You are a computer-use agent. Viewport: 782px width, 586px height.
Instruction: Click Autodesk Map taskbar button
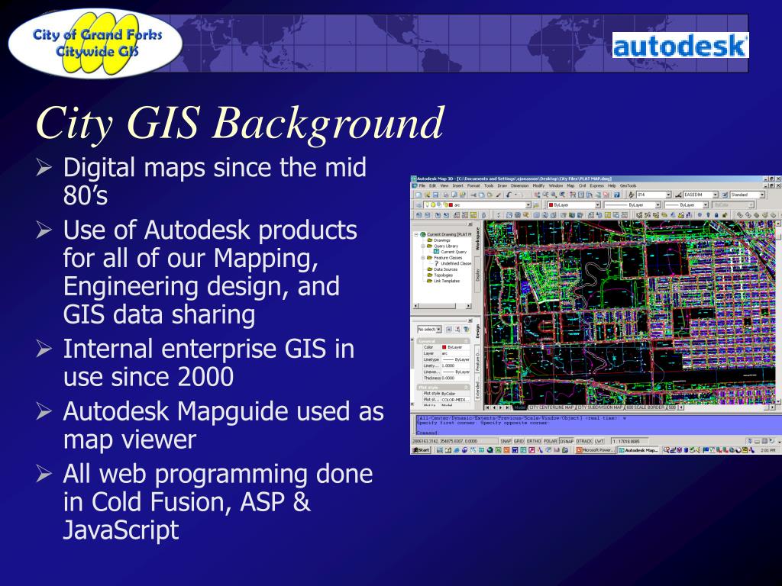pyautogui.click(x=638, y=450)
